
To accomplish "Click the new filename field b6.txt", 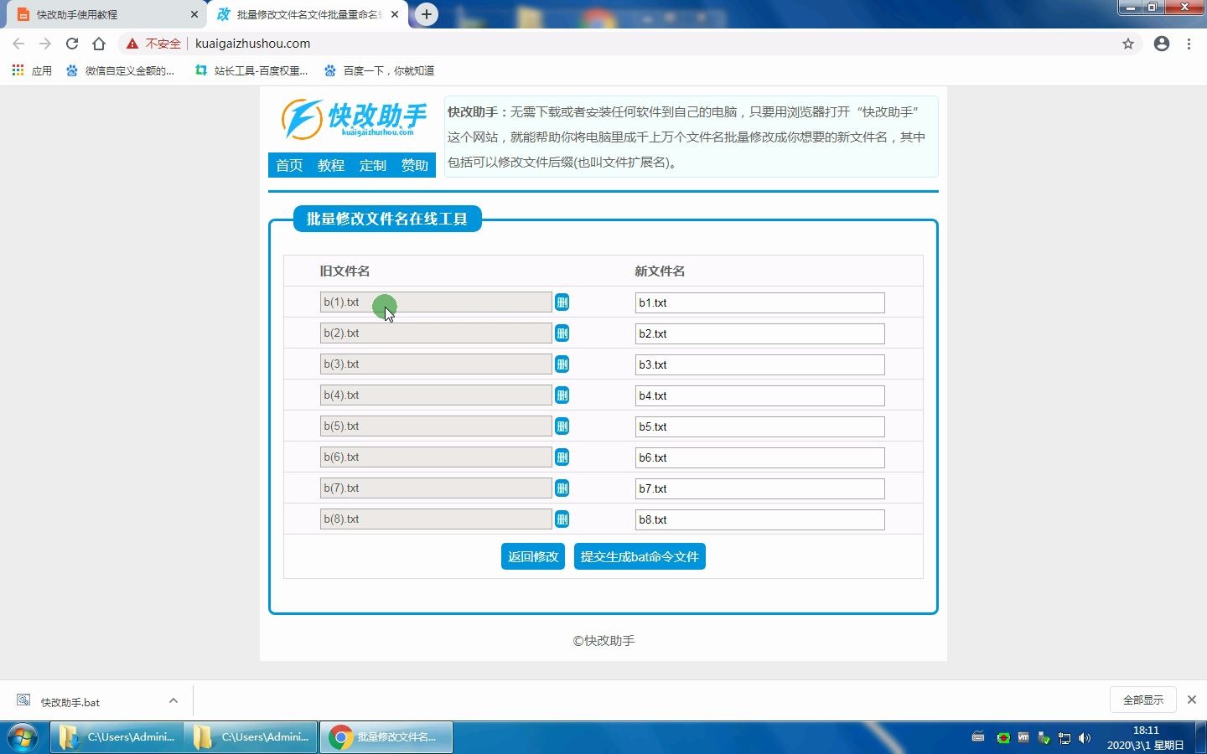I will [x=759, y=457].
